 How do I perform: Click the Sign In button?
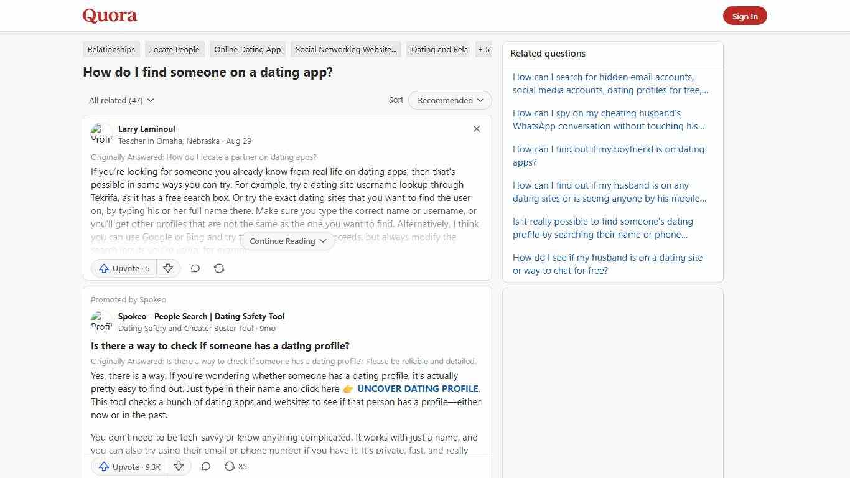click(x=745, y=16)
